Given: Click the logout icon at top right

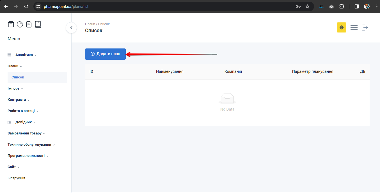Looking at the screenshot, I should [x=365, y=27].
